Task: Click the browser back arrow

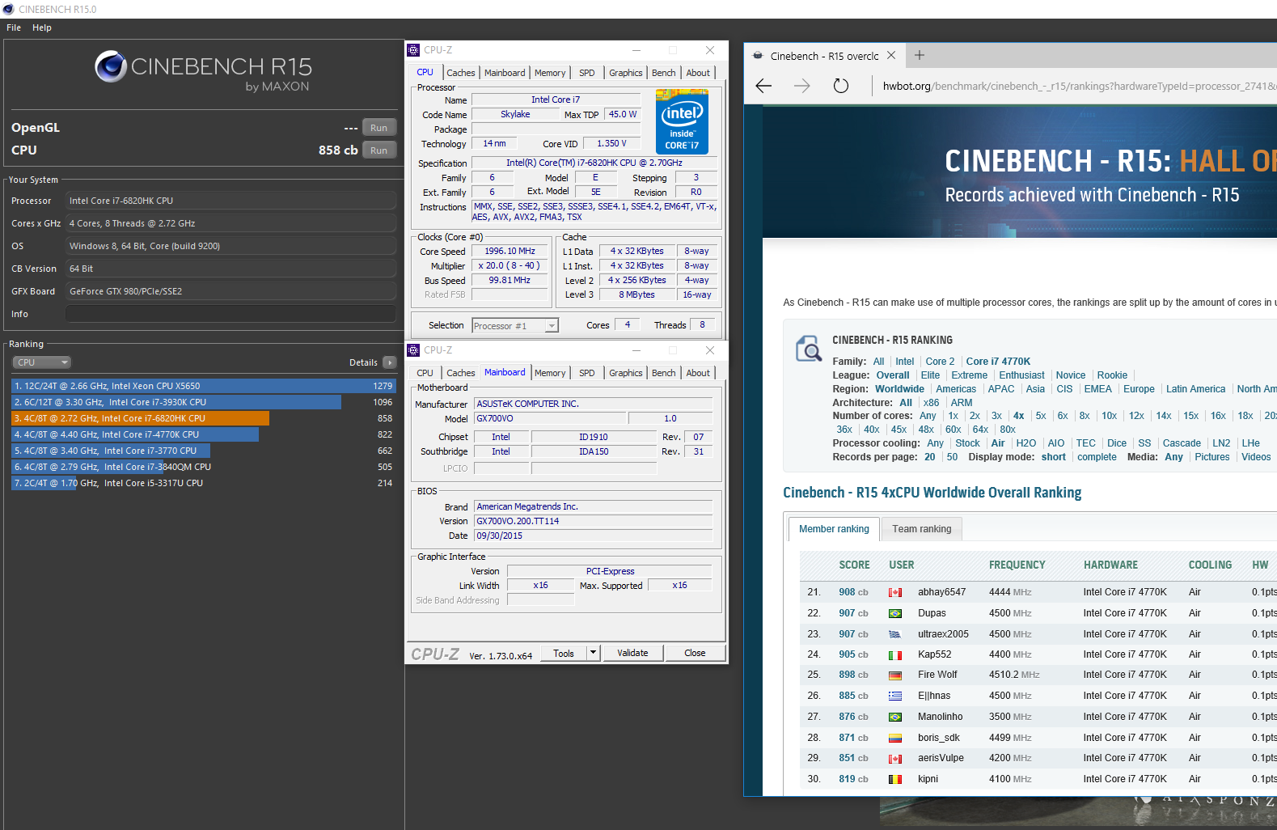Action: (x=763, y=86)
